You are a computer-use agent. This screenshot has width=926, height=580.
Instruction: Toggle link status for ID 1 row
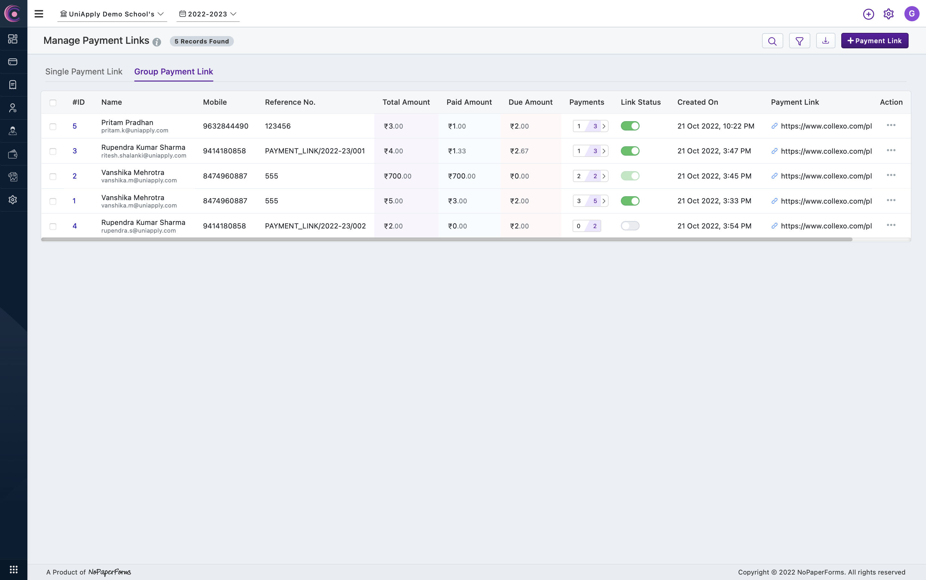click(630, 201)
